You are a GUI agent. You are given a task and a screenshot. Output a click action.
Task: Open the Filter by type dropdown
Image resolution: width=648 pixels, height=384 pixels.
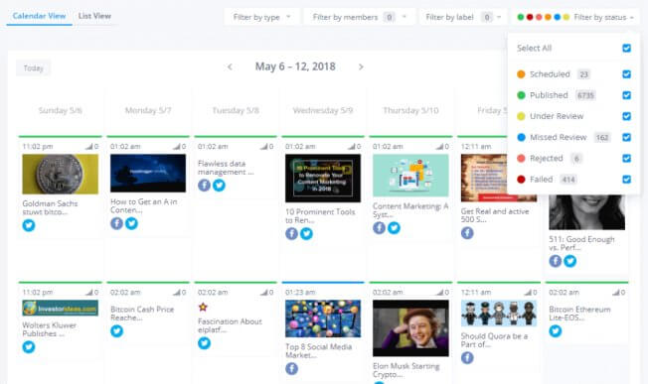point(262,17)
